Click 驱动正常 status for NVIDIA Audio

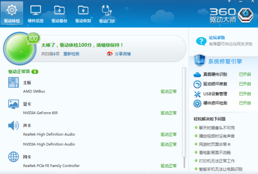tap(168, 144)
